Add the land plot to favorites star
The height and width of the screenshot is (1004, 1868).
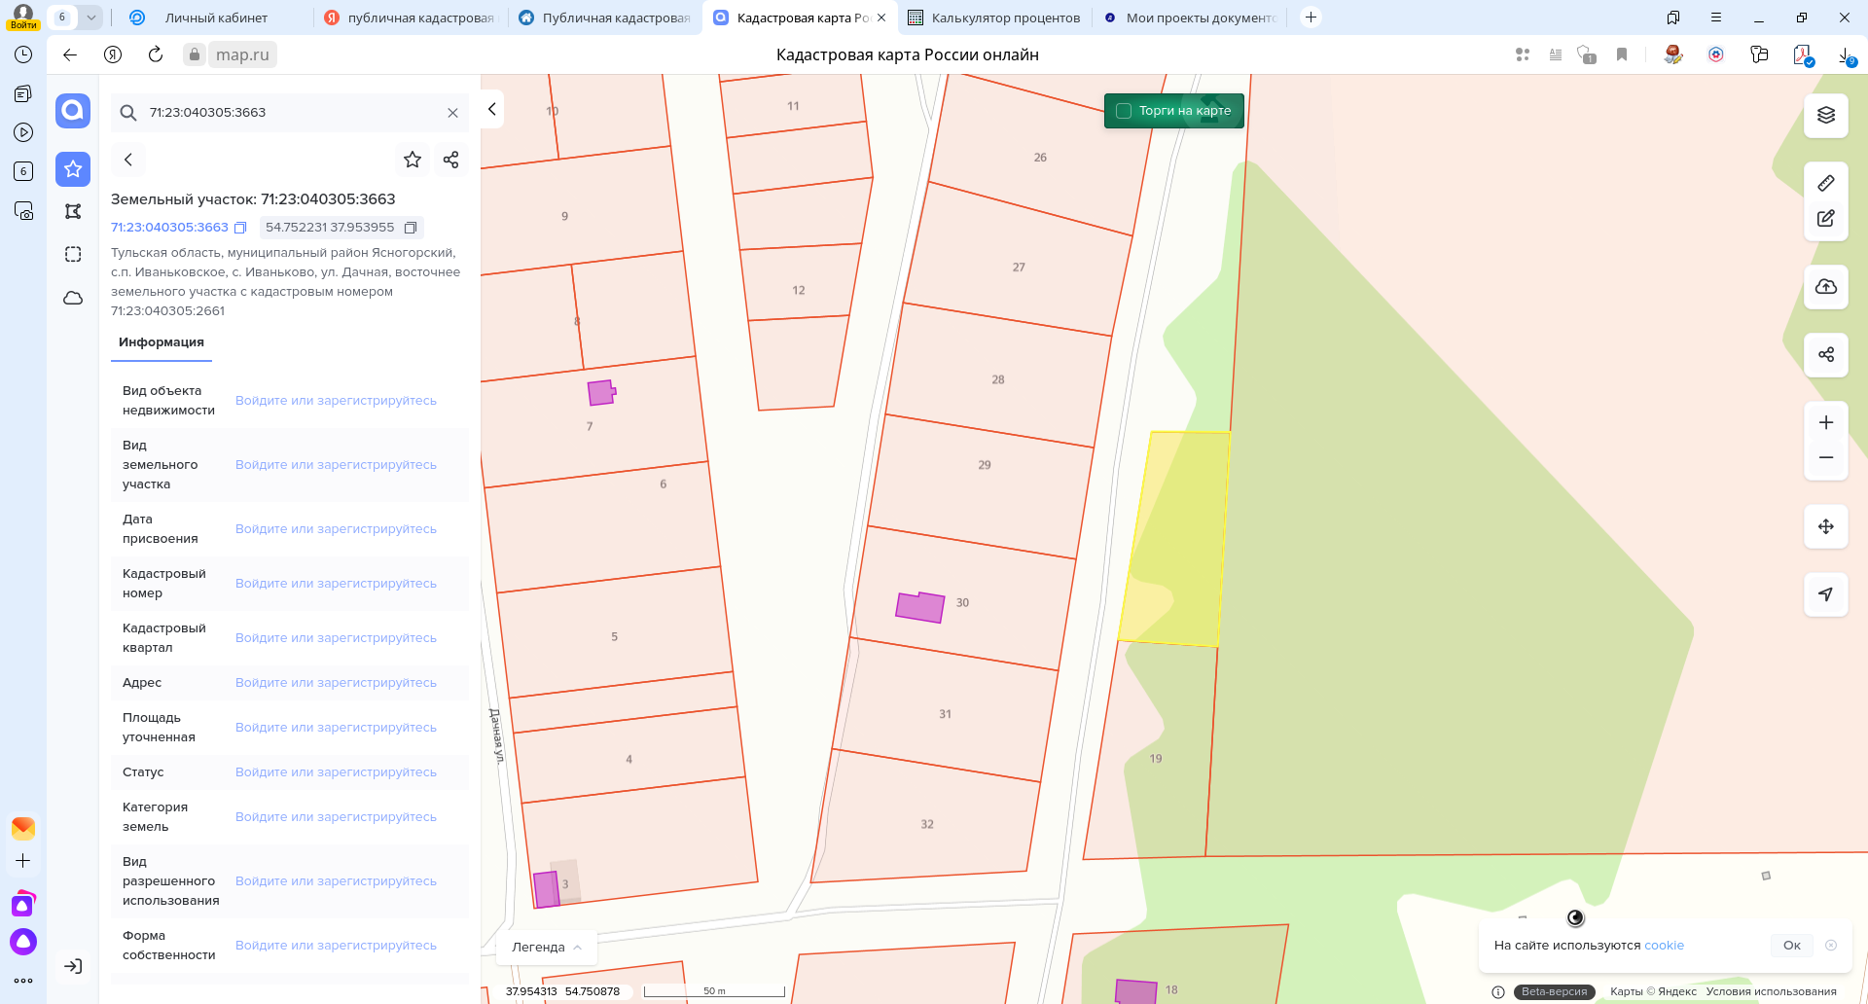pyautogui.click(x=413, y=160)
